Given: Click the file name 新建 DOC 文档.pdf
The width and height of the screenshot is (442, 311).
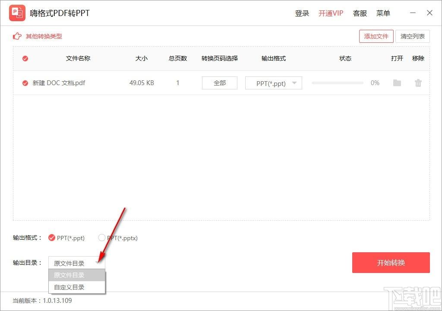Looking at the screenshot, I should click(59, 83).
